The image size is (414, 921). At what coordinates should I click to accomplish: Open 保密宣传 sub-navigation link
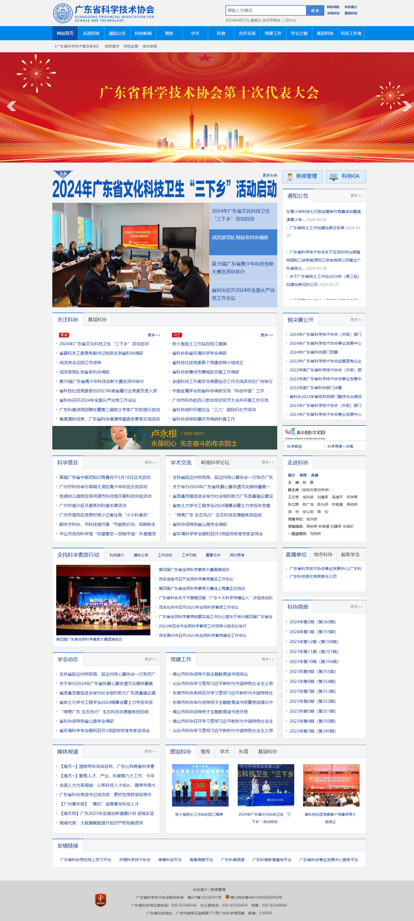pos(112,46)
